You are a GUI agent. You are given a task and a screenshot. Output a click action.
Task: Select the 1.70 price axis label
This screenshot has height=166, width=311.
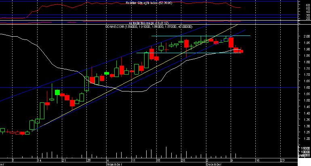tap(307, 75)
